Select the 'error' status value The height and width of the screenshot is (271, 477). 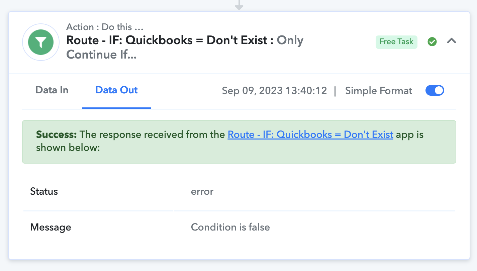[202, 192]
